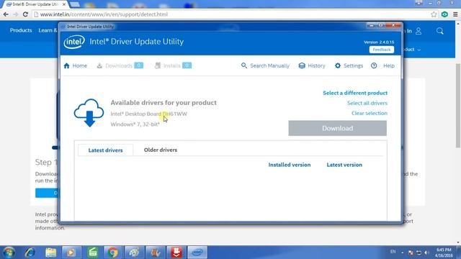This screenshot has height=259, width=461.
Task: Click the Feedback button
Action: click(x=382, y=50)
